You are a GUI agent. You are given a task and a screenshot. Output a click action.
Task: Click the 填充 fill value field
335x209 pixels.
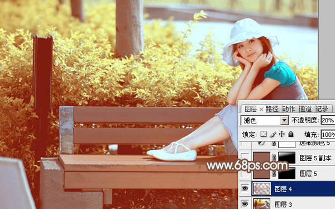tap(328, 135)
